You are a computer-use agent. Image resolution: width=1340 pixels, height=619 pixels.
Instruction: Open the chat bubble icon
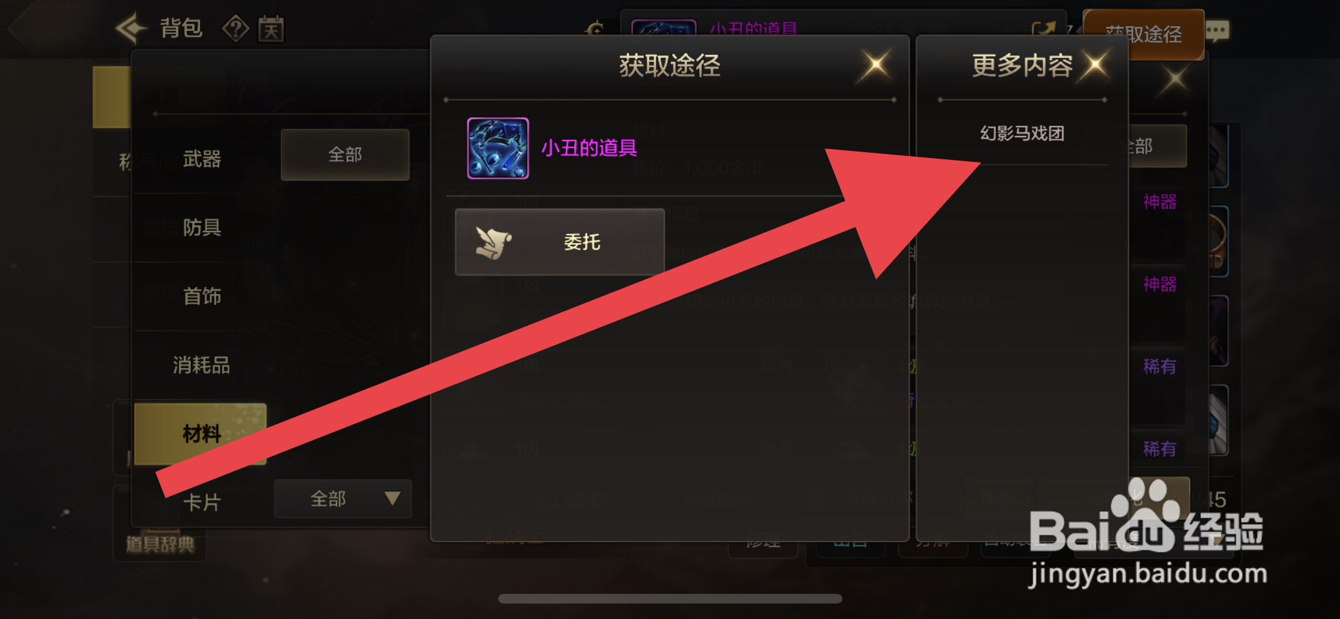(1217, 30)
